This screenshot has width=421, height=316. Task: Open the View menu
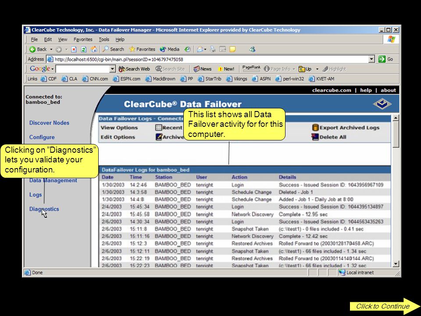tap(63, 39)
